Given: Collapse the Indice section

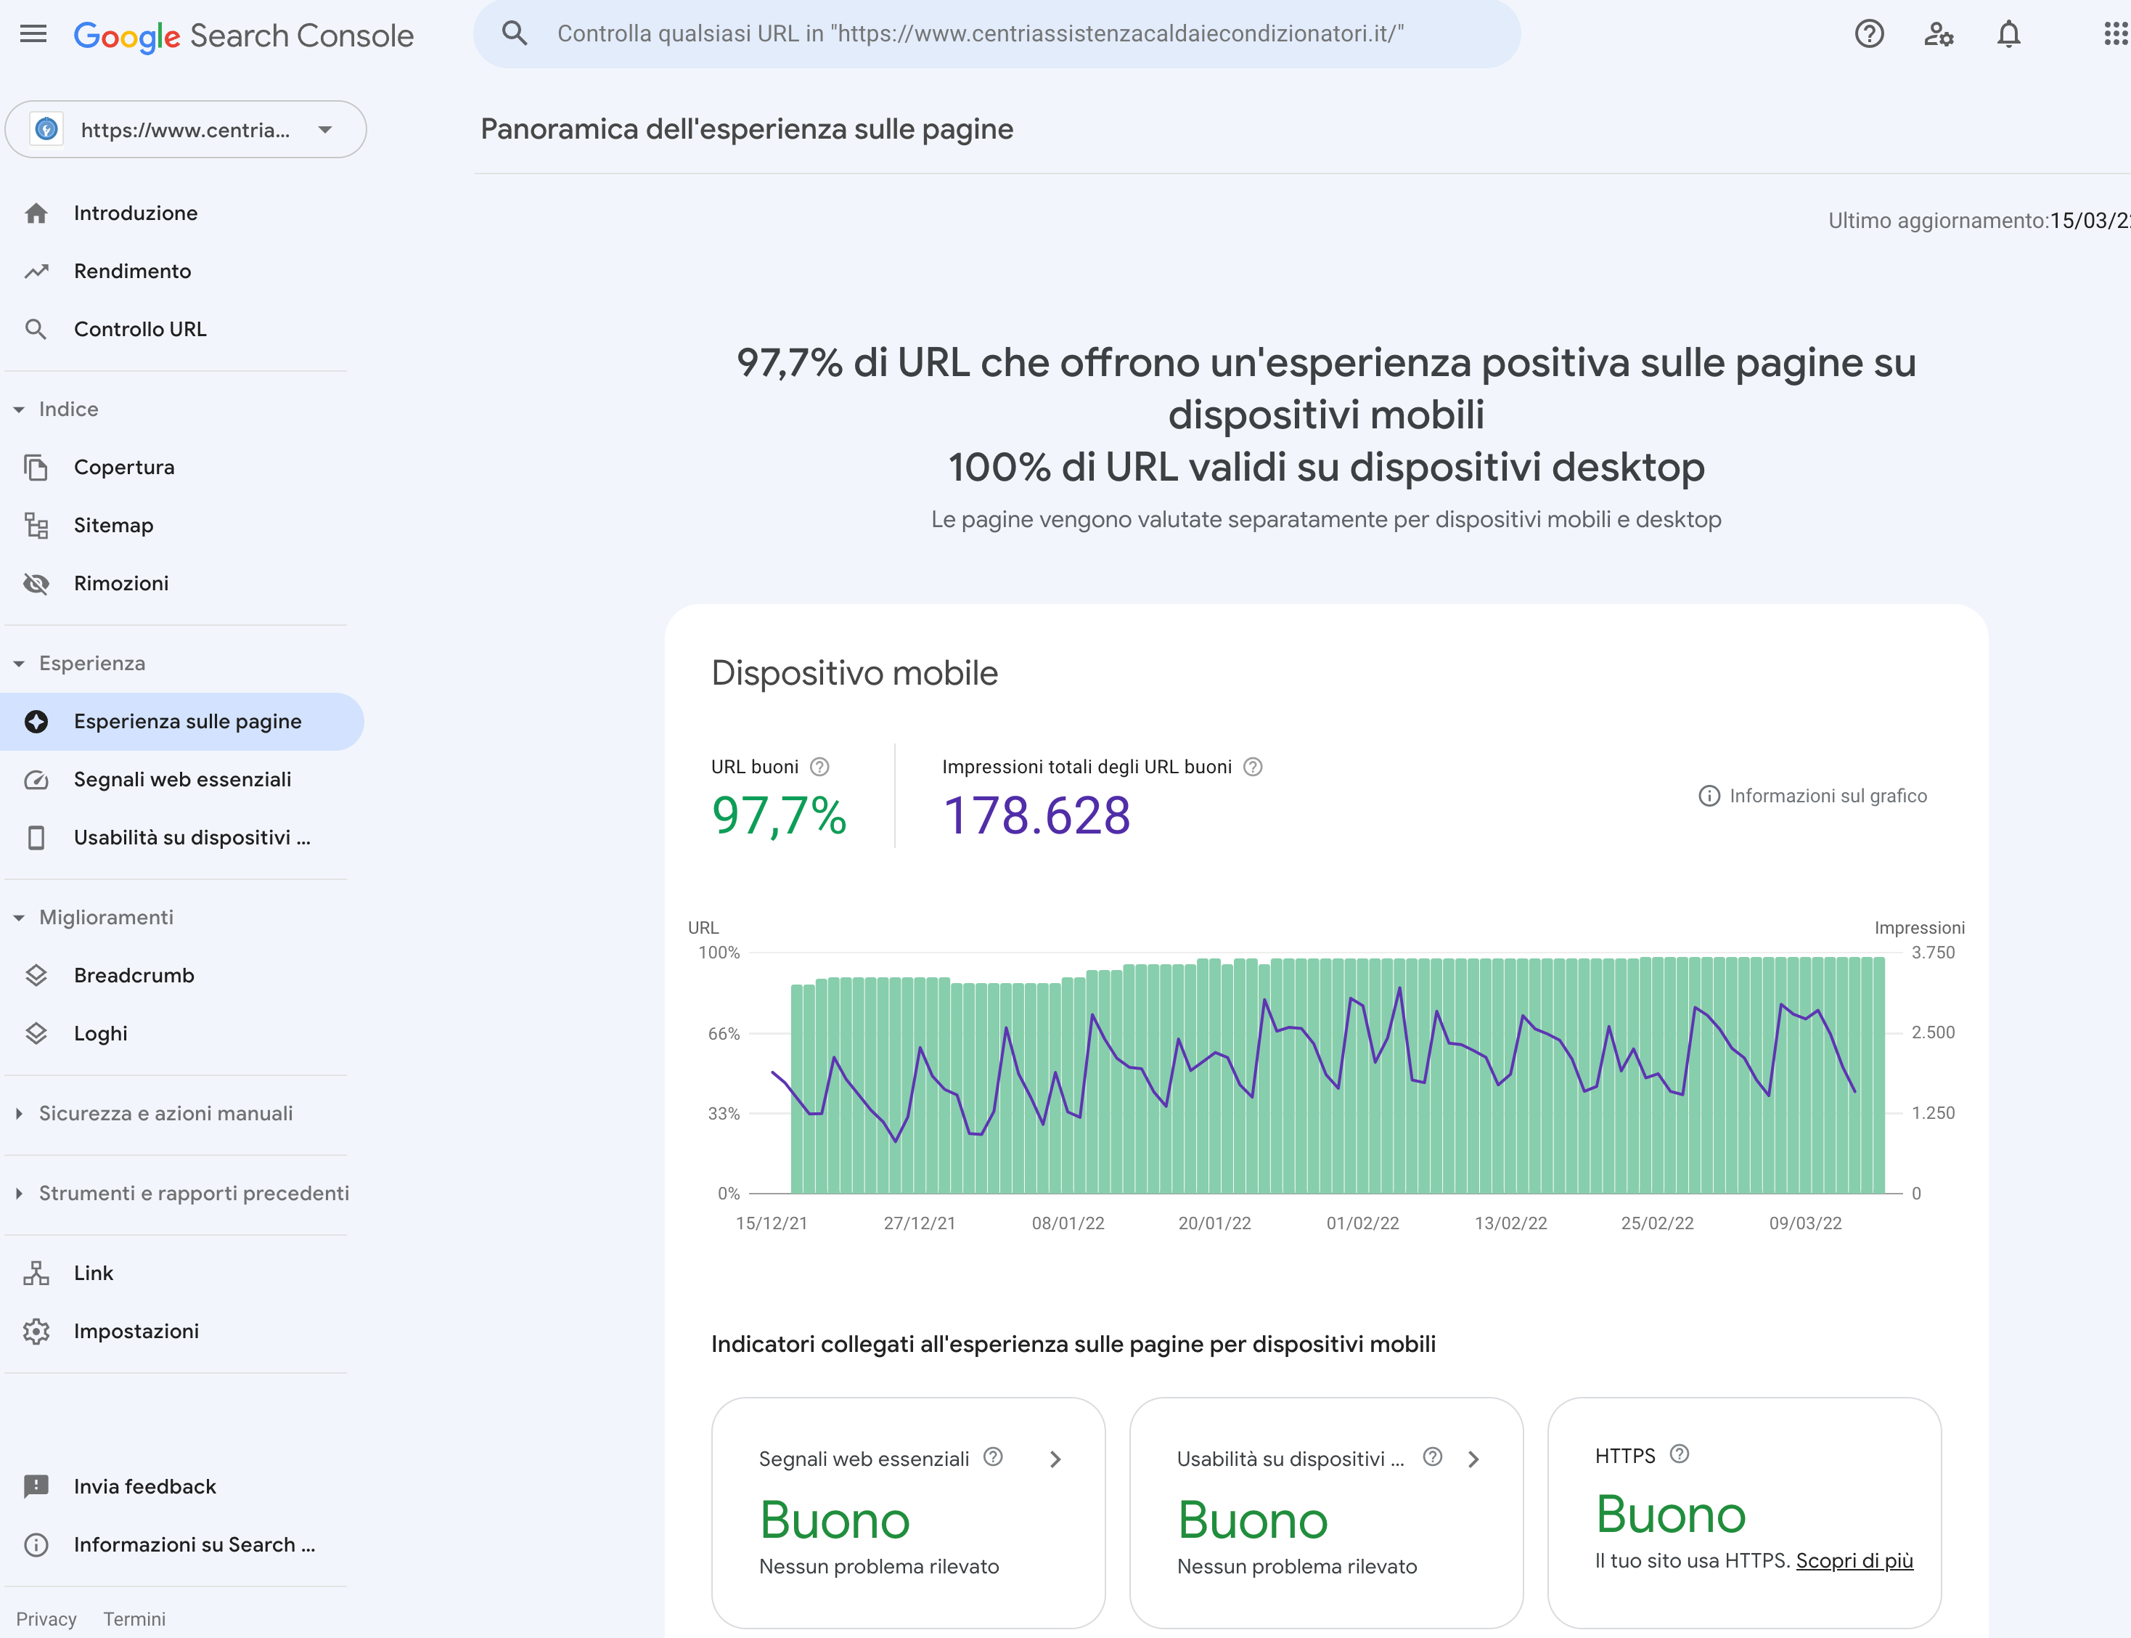Looking at the screenshot, I should click(x=19, y=409).
